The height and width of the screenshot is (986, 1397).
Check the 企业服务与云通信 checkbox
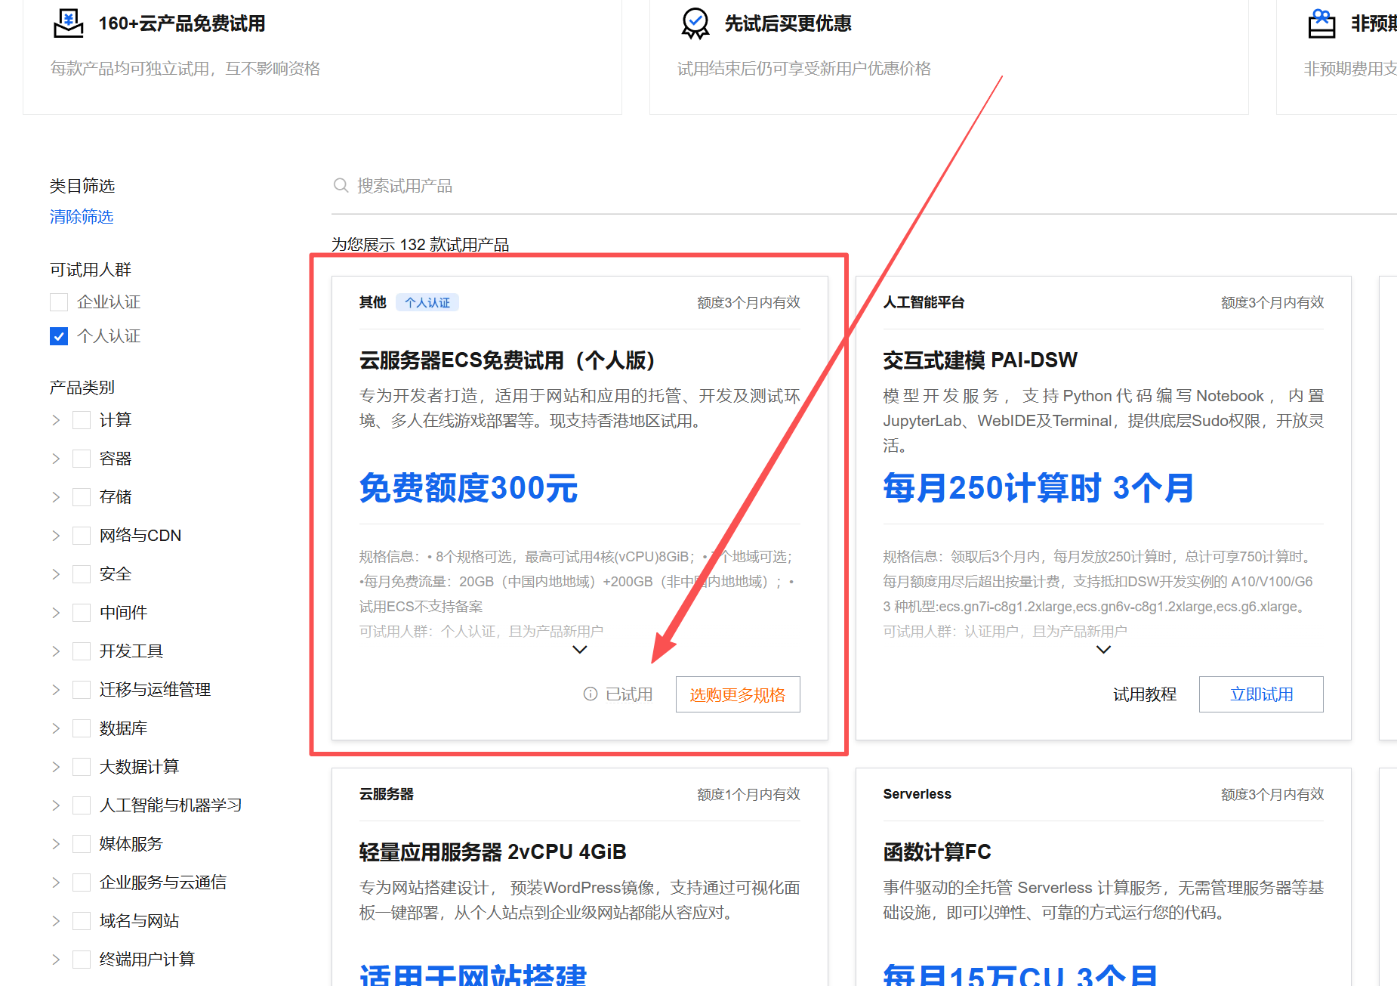coord(82,882)
